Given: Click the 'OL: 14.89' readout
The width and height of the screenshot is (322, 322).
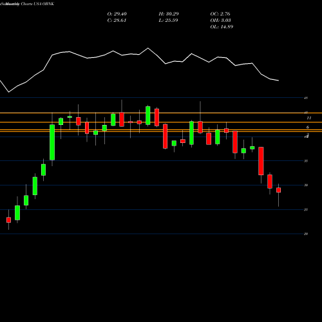Looking at the screenshot, I should 222,27.
